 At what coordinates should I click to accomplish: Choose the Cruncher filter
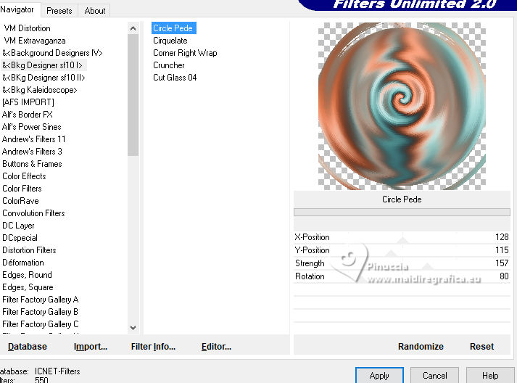168,65
